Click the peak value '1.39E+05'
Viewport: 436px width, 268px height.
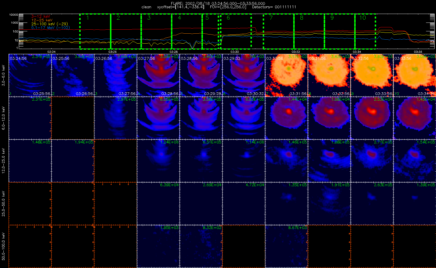pyautogui.click(x=426, y=185)
